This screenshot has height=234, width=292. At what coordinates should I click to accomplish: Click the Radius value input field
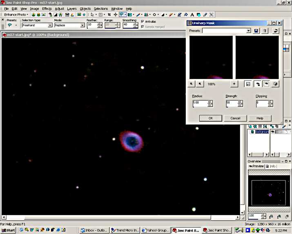pos(200,103)
